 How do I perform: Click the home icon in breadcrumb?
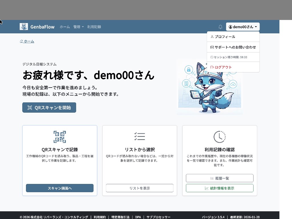[21, 41]
